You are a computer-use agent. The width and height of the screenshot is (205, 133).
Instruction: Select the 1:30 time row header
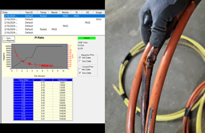click(x=23, y=93)
